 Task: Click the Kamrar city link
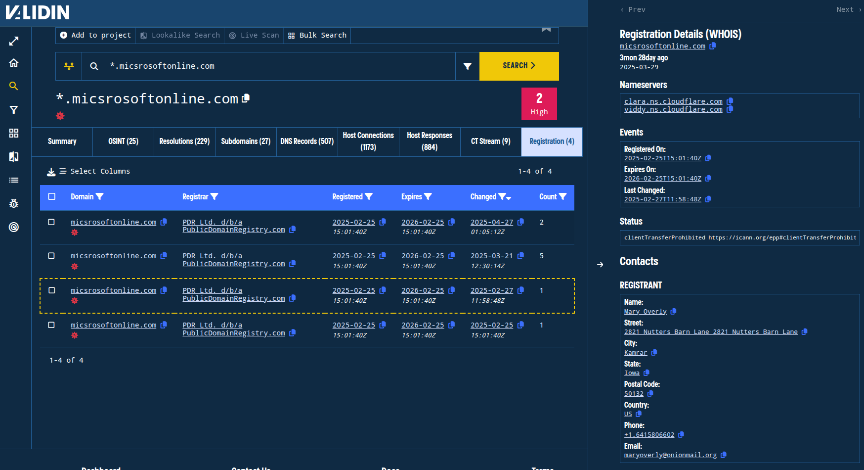coord(635,353)
